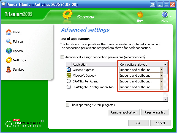
Task: Click the Connections allowed column header
Action: coord(141,65)
